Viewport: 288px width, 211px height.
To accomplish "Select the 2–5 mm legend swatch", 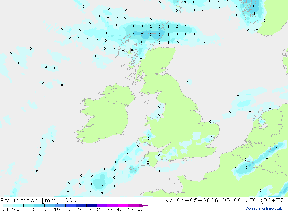I will click(x=39, y=205).
